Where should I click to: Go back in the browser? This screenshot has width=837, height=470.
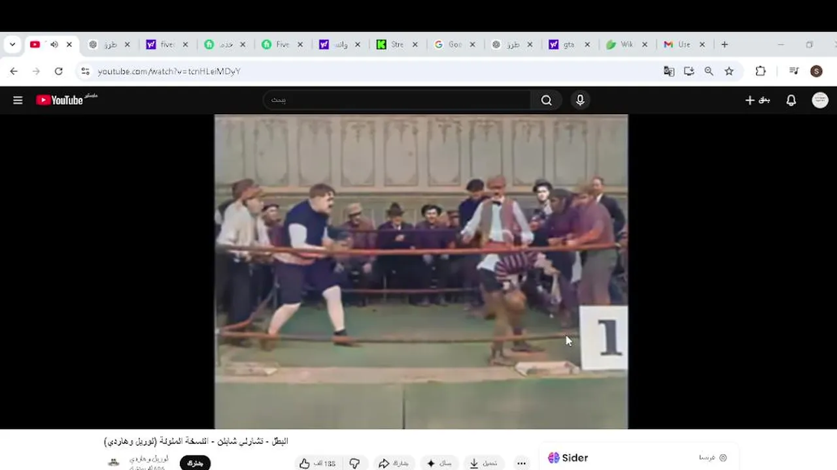[x=14, y=71]
